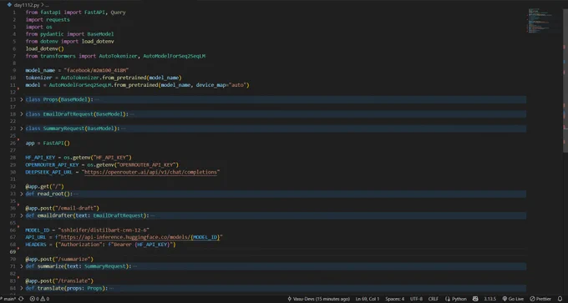Click the git sync changes icon
Image resolution: width=568 pixels, height=303 pixels.
(21, 299)
